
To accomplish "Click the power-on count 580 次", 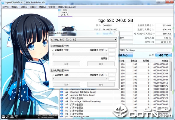I will point(164,38).
